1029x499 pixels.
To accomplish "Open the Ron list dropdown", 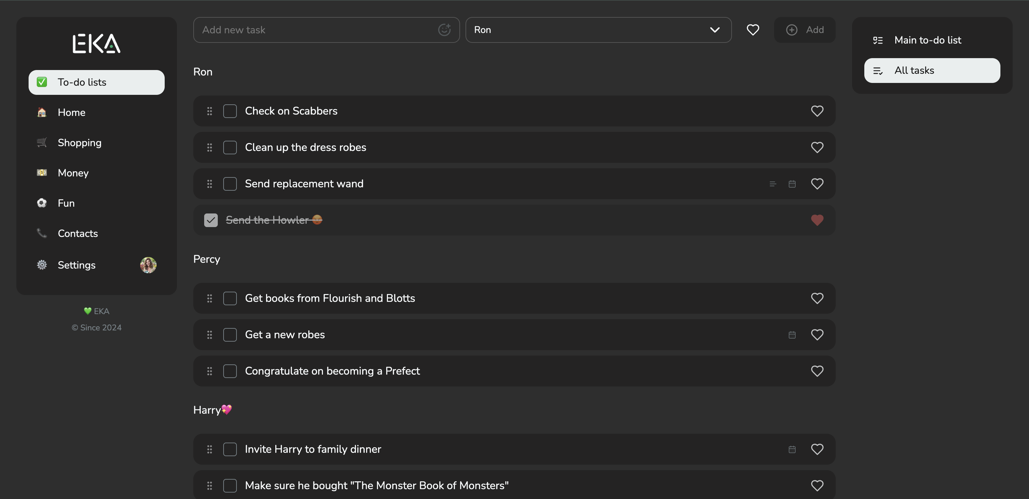I will (x=599, y=30).
